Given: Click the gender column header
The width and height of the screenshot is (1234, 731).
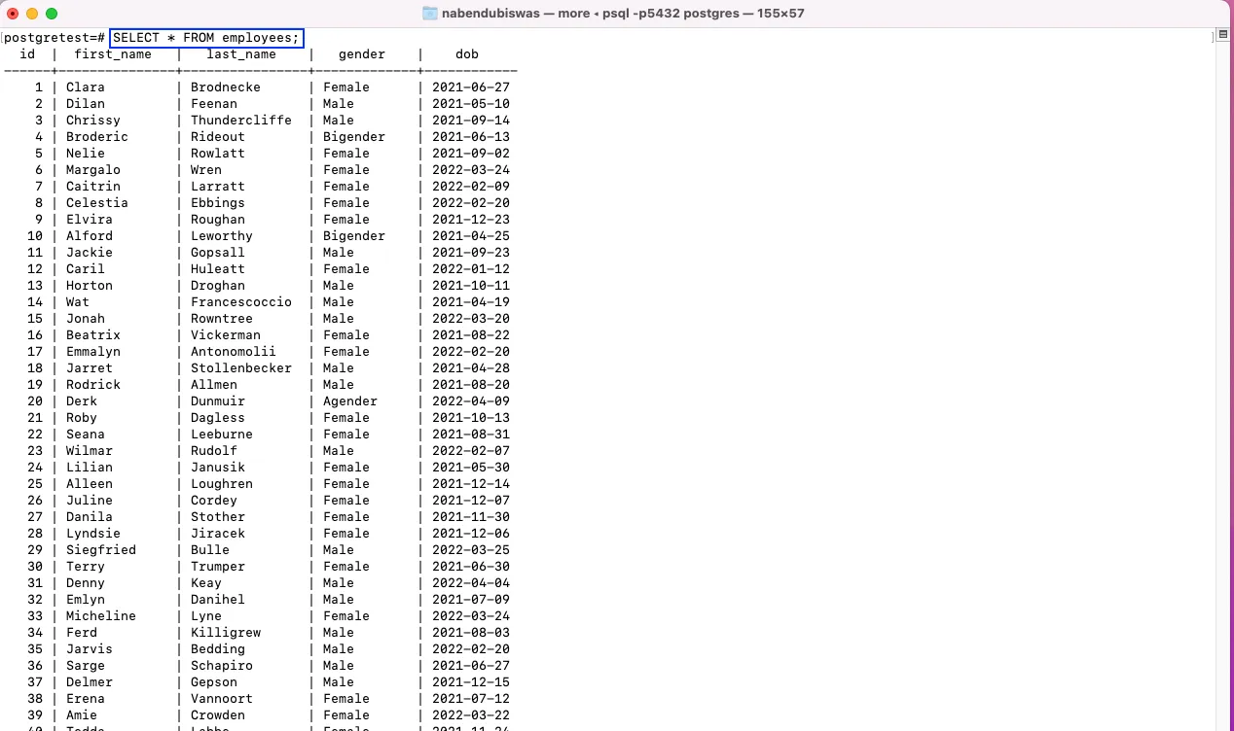Looking at the screenshot, I should pos(362,54).
